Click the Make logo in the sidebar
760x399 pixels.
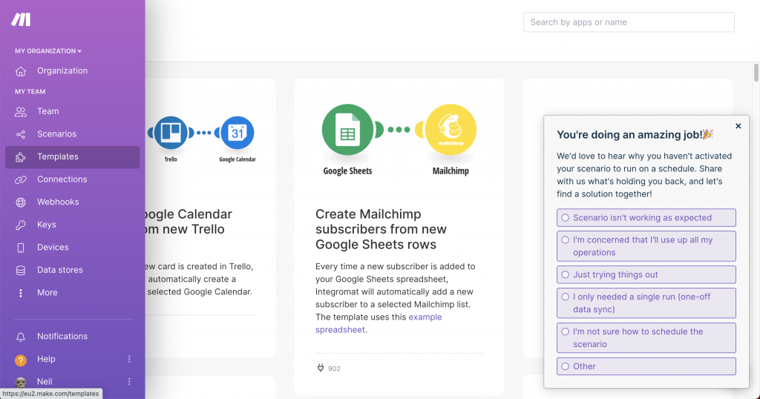pyautogui.click(x=21, y=19)
